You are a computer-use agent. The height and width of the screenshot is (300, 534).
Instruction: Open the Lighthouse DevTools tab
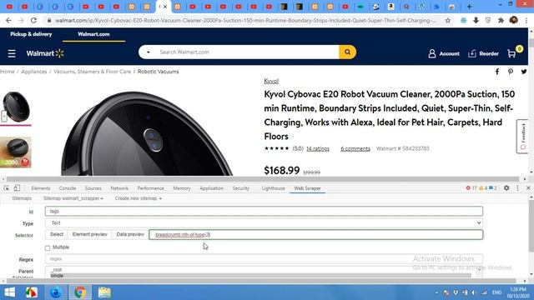273,188
